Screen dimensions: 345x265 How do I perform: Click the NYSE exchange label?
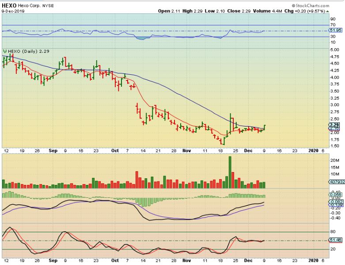[x=48, y=6]
